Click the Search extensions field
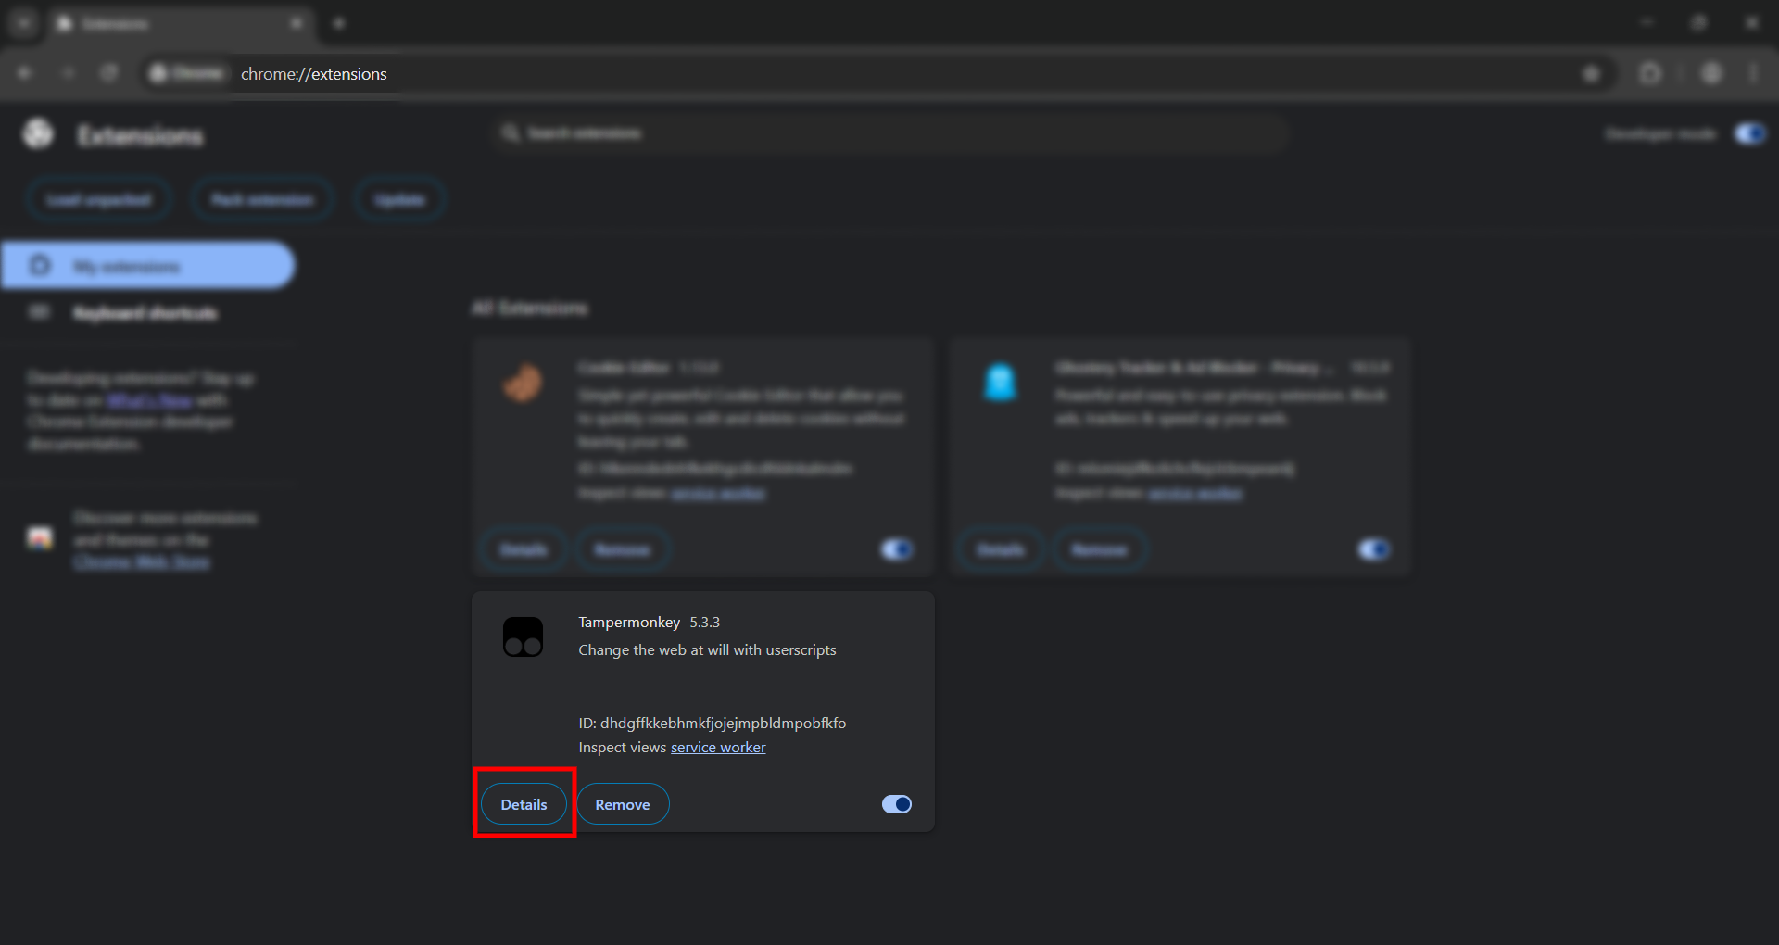This screenshot has width=1779, height=945. [889, 133]
